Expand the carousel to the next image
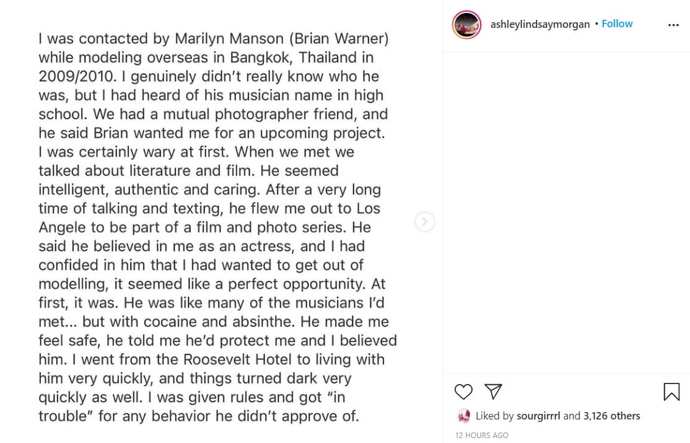The width and height of the screenshot is (690, 443). click(x=425, y=221)
